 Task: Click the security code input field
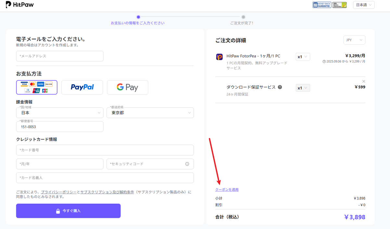pyautogui.click(x=150, y=164)
